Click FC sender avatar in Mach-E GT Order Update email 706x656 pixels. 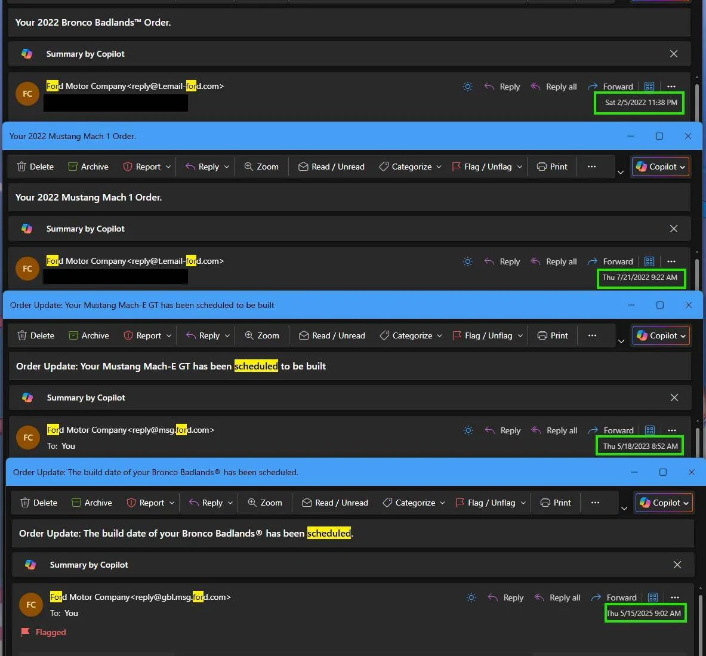coord(28,438)
